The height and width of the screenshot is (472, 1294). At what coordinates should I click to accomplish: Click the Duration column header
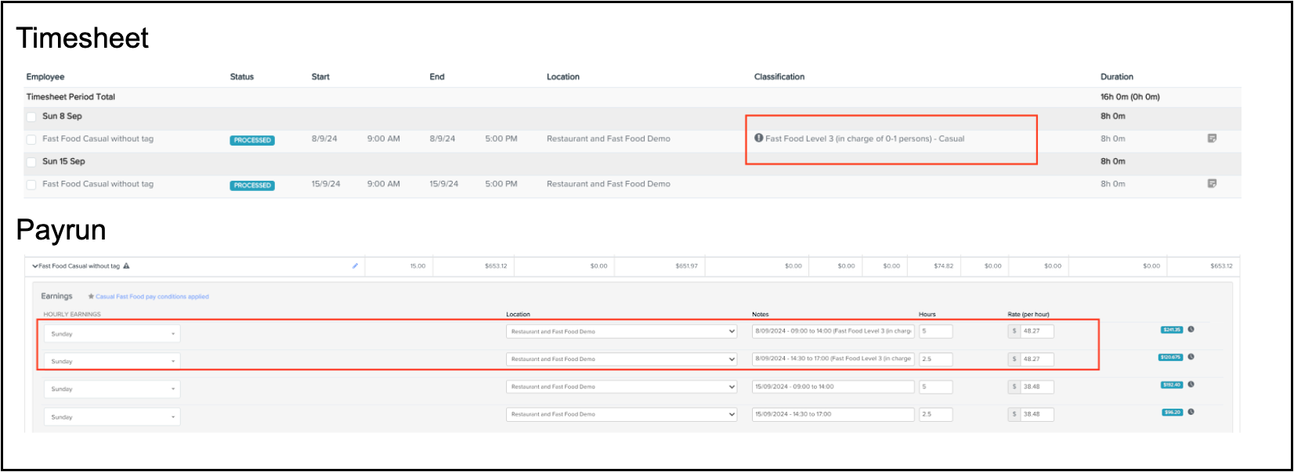tap(1116, 77)
